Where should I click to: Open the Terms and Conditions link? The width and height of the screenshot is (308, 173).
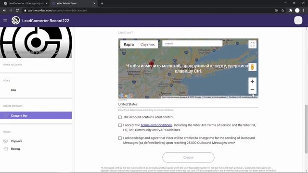tap(156, 125)
